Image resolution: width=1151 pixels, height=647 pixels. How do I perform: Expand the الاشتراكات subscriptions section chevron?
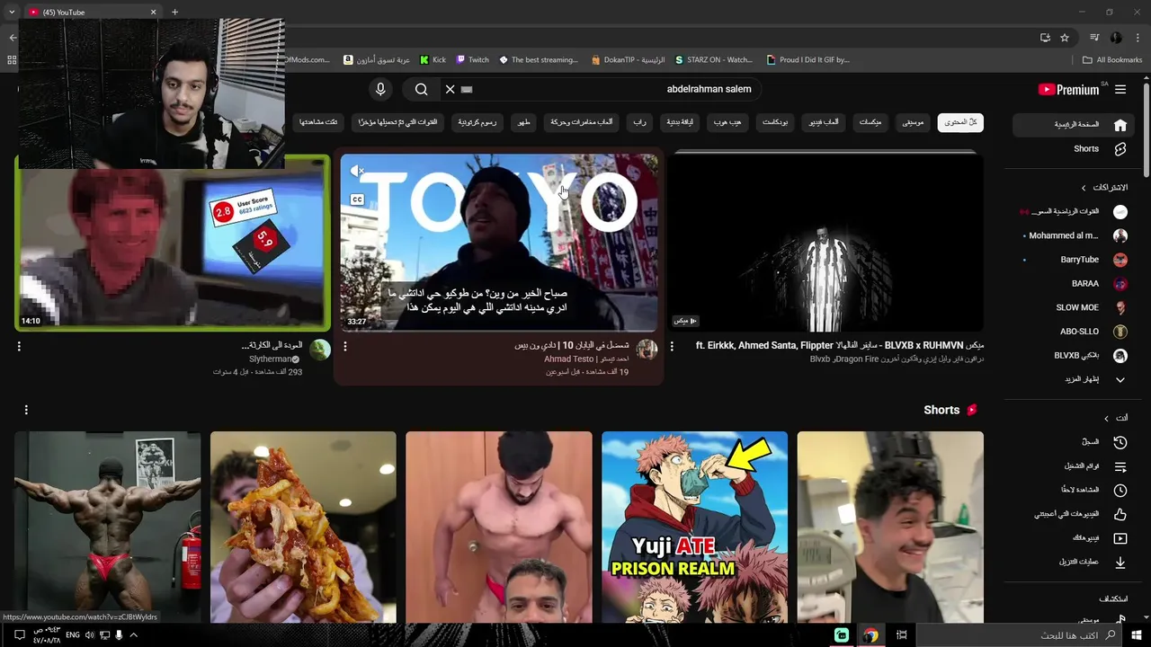pos(1084,188)
